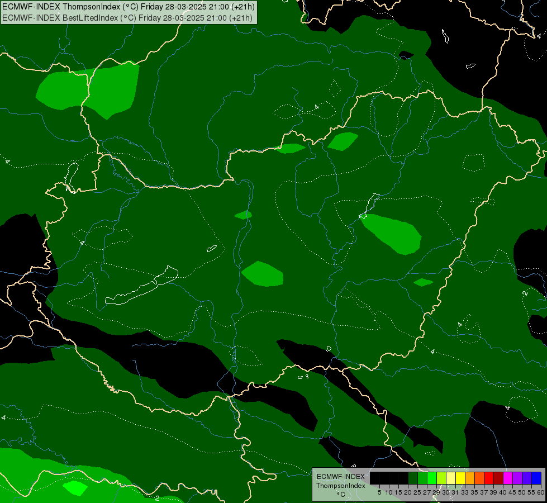The image size is (547, 503).
Task: Click legend tick value 10
Action: 389,492
